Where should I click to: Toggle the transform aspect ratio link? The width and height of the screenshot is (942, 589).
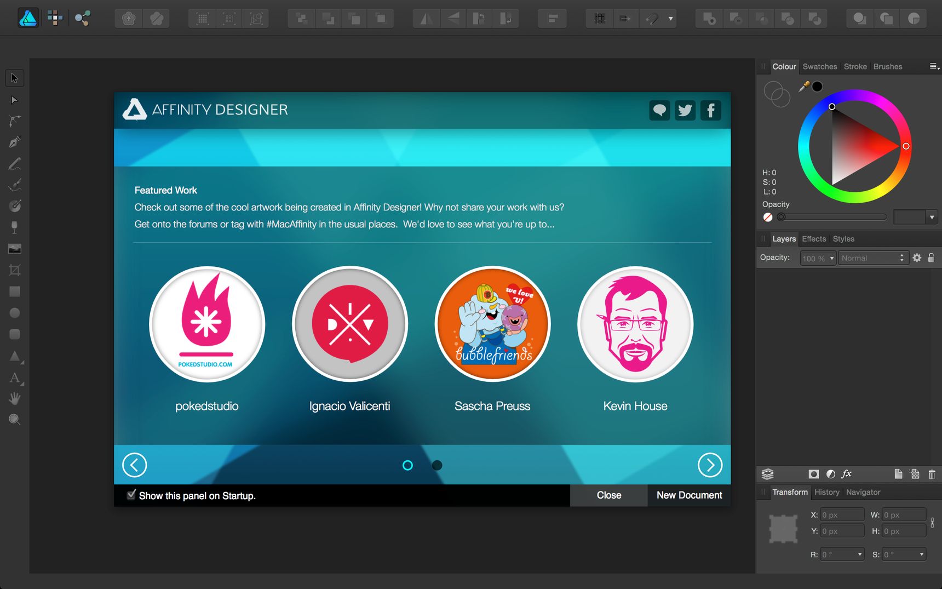tap(932, 523)
